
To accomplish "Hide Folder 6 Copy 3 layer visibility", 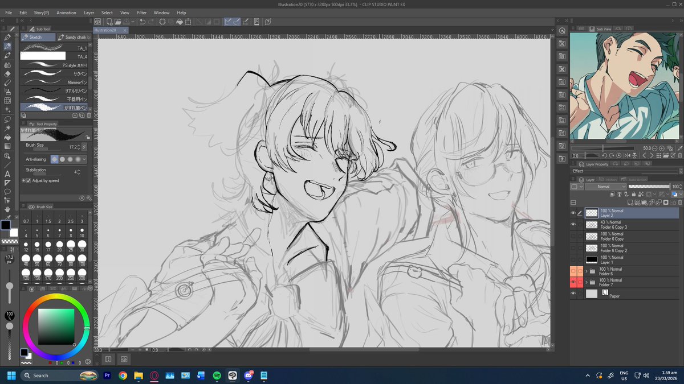I will coord(573,225).
